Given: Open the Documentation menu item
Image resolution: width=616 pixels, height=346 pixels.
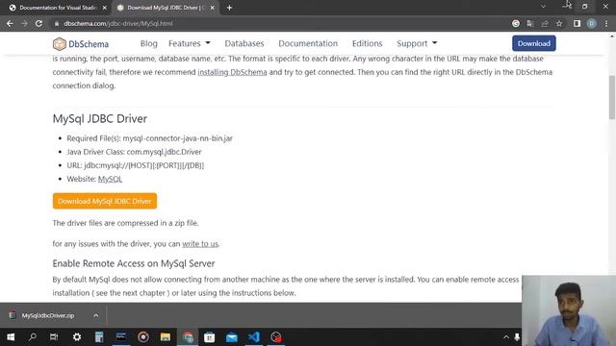Looking at the screenshot, I should [x=308, y=43].
